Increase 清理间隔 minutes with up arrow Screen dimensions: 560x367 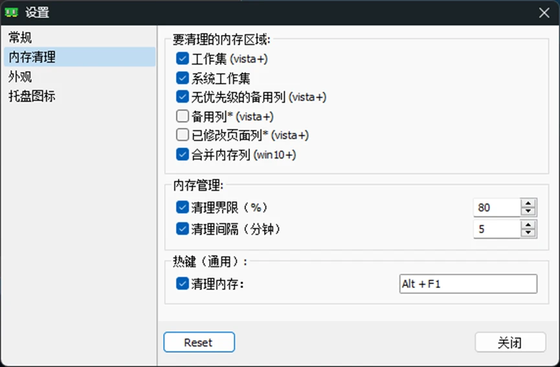click(528, 225)
